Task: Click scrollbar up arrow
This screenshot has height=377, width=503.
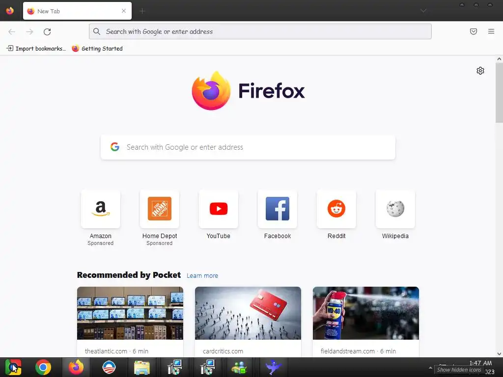Action: (x=499, y=59)
